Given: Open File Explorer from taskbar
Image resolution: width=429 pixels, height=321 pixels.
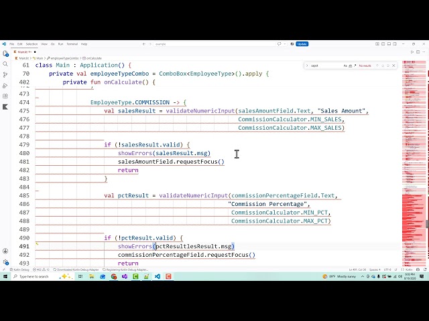Looking at the screenshot, I should click(91, 276).
